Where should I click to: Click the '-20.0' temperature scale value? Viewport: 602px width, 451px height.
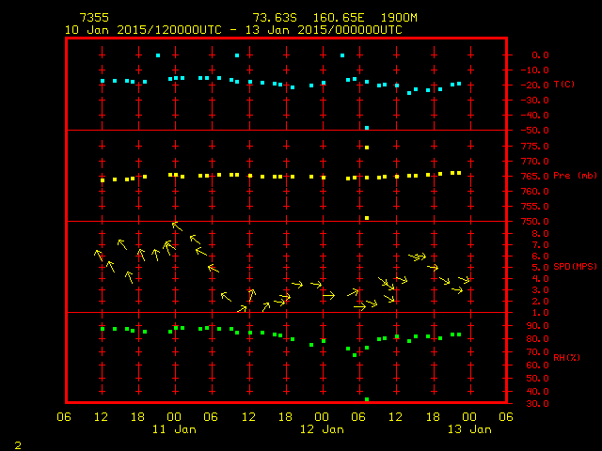pos(535,86)
